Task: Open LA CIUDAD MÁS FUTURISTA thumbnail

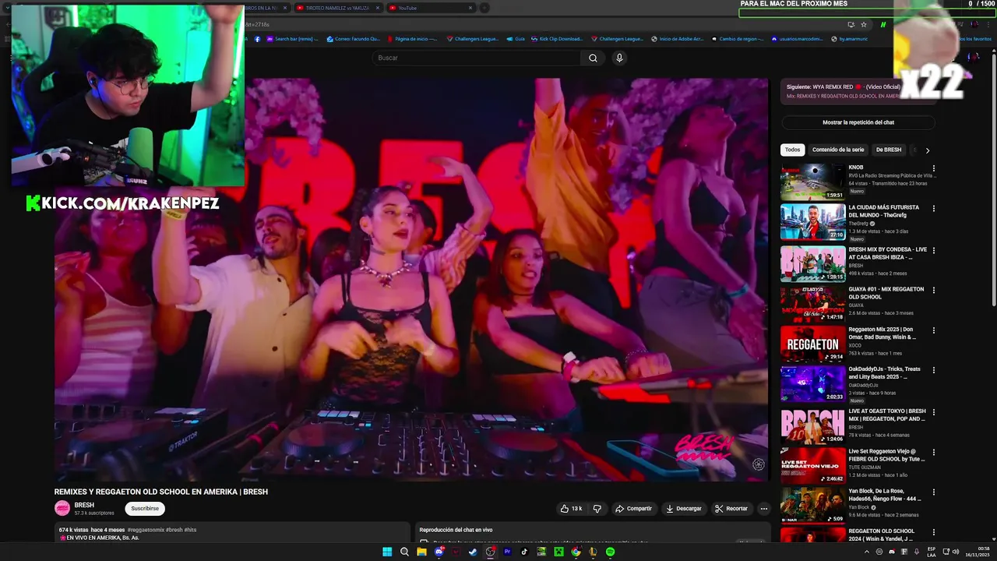Action: coord(812,221)
